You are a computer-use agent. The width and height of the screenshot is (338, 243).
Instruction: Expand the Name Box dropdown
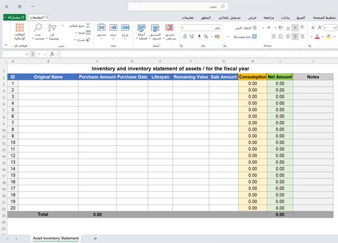(27, 54)
